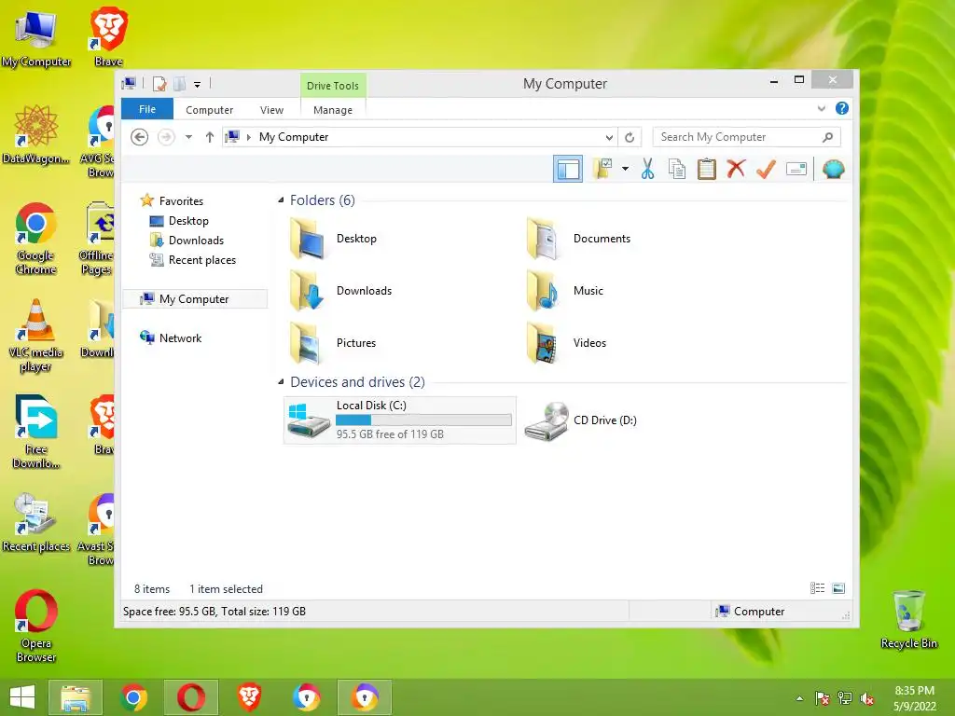Screen dimensions: 955x716
Task: Click the Cut scissors icon
Action: click(647, 169)
